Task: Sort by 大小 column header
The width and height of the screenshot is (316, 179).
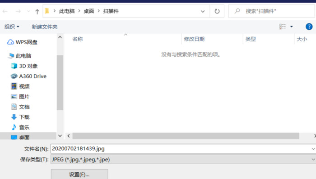Action: point(302,39)
